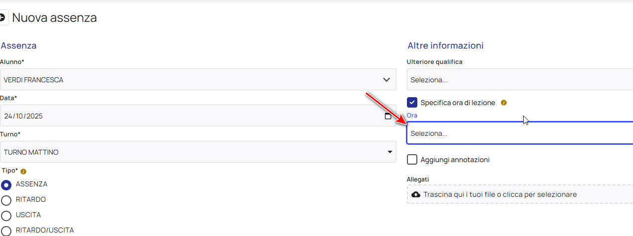633x236 pixels.
Task: Click Trascina qui i tuoi file text
Action: point(500,194)
